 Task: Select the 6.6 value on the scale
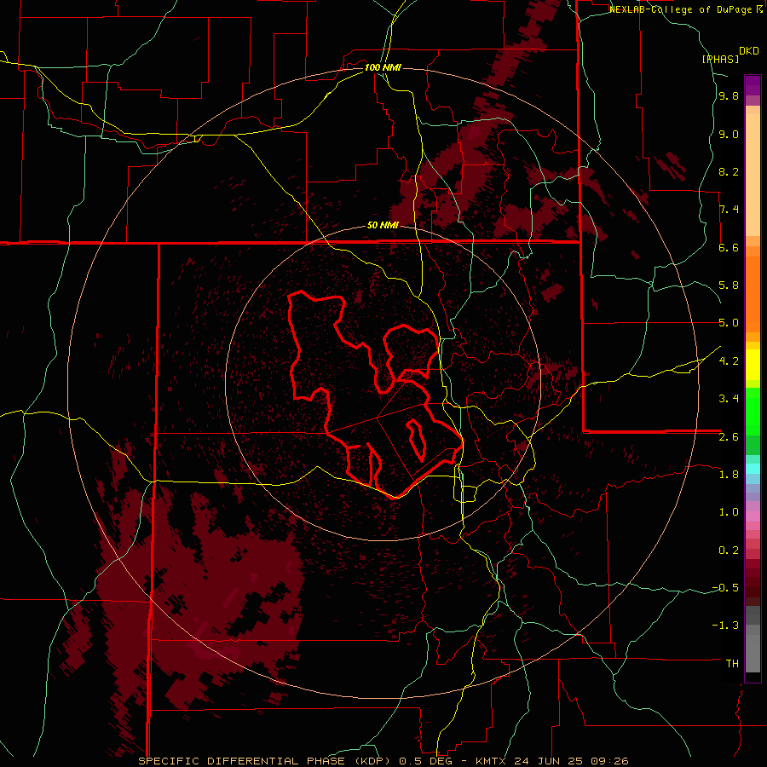point(729,247)
